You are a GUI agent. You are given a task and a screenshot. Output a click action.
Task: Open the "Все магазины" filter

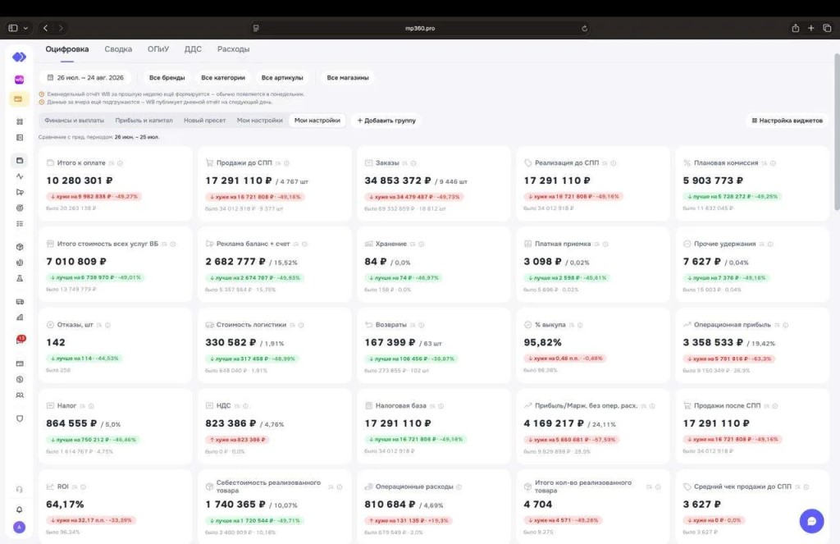(x=348, y=78)
